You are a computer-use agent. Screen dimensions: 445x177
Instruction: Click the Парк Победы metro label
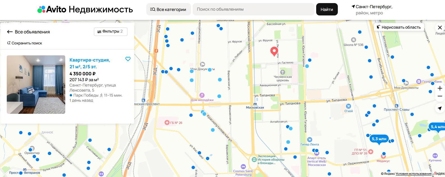(86, 95)
